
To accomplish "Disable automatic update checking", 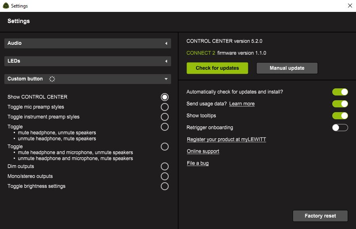I will click(x=340, y=92).
